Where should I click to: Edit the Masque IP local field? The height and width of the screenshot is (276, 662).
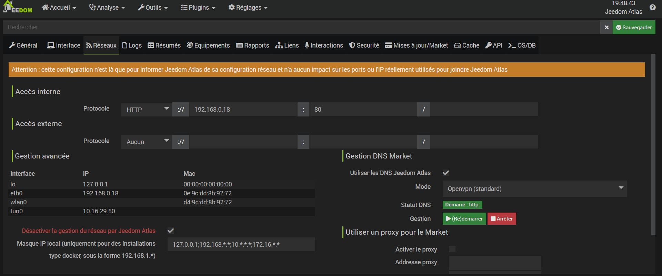(x=241, y=244)
